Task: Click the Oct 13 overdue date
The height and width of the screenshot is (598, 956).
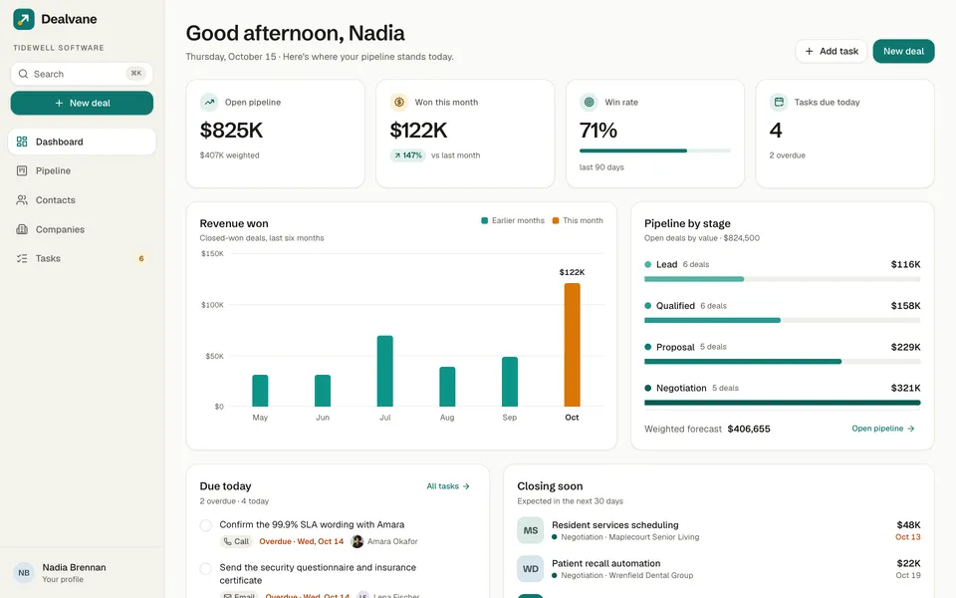Action: (x=908, y=537)
